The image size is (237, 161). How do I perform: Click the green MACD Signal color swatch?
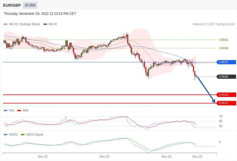[23, 134]
